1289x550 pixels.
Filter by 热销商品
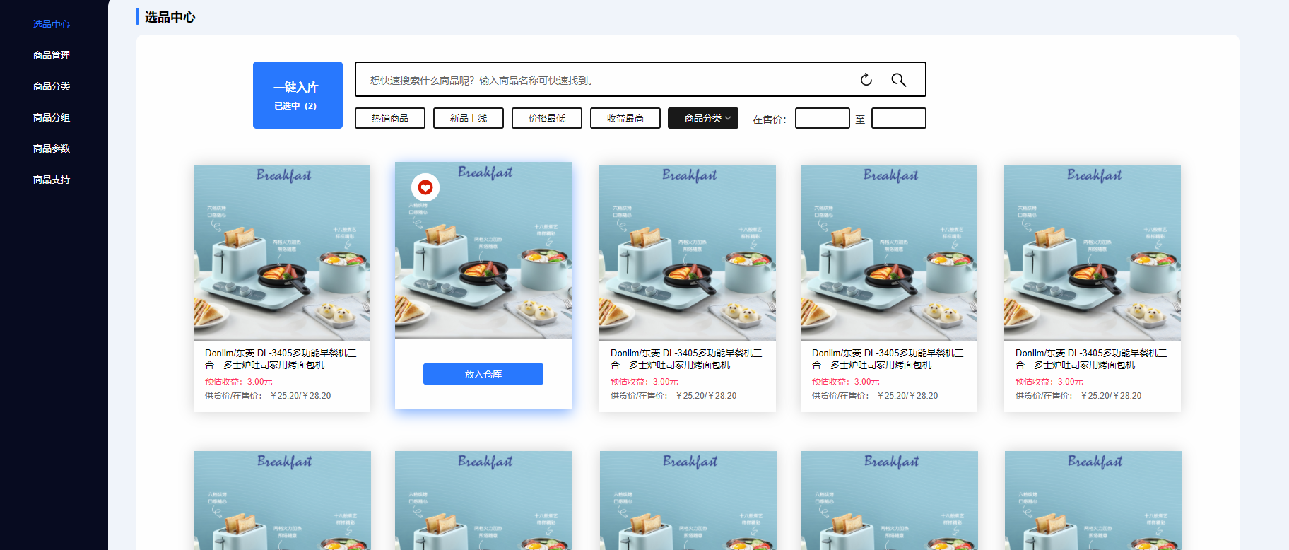coord(390,118)
